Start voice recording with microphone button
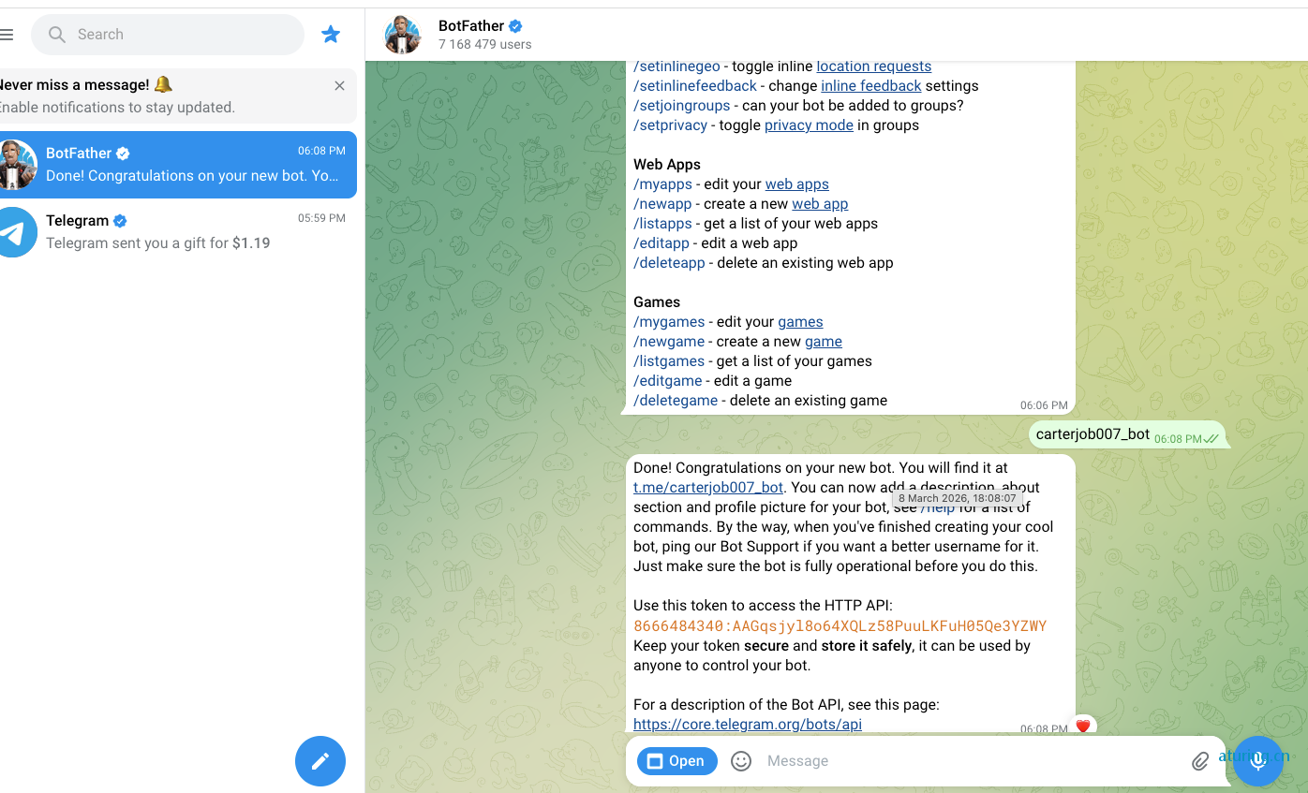Image resolution: width=1308 pixels, height=793 pixels. [1258, 761]
